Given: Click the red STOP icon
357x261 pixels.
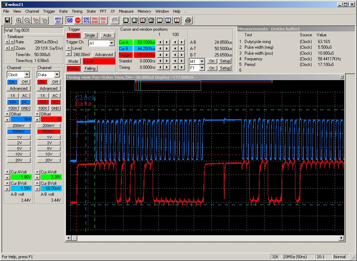Looking at the screenshot, I should (78, 20).
